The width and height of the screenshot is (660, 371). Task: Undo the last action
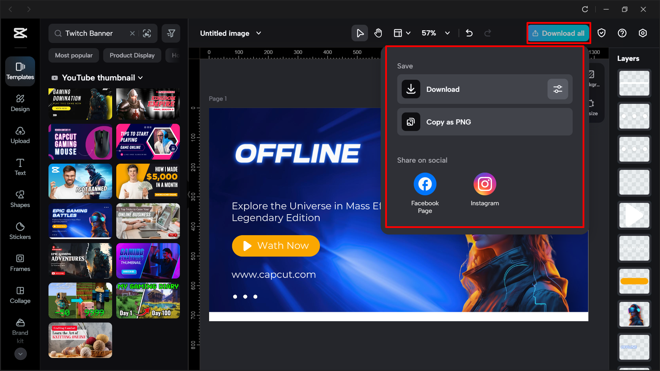click(x=469, y=33)
